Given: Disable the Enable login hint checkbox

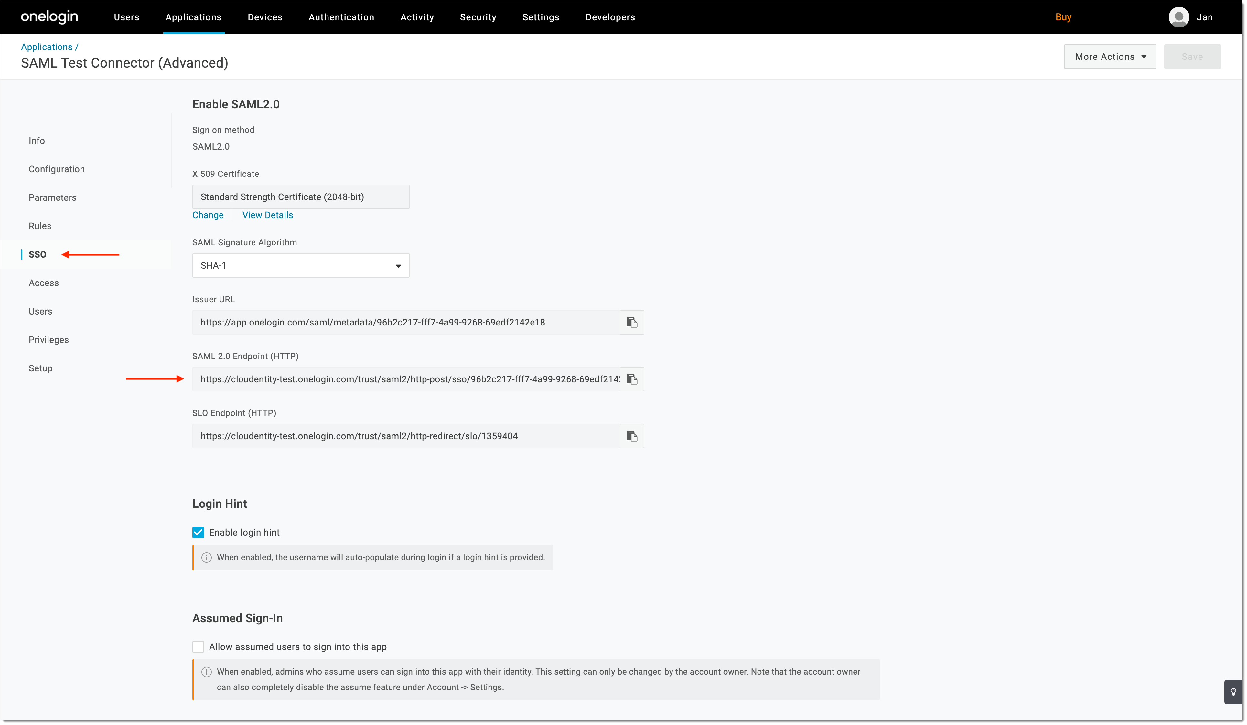Looking at the screenshot, I should click(198, 532).
